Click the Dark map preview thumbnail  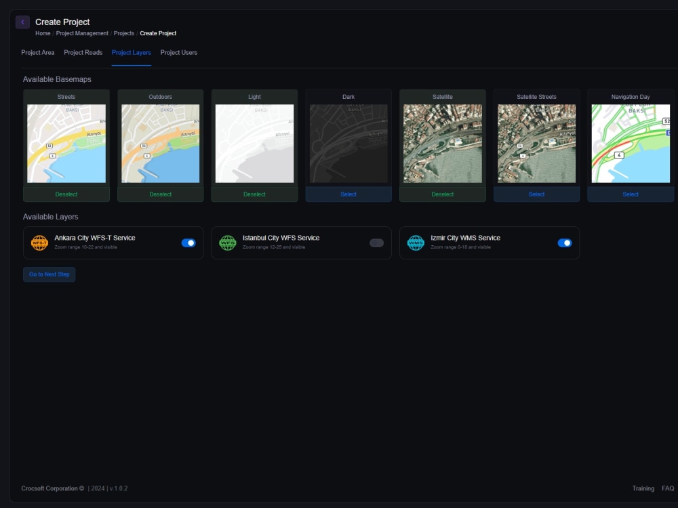348,144
